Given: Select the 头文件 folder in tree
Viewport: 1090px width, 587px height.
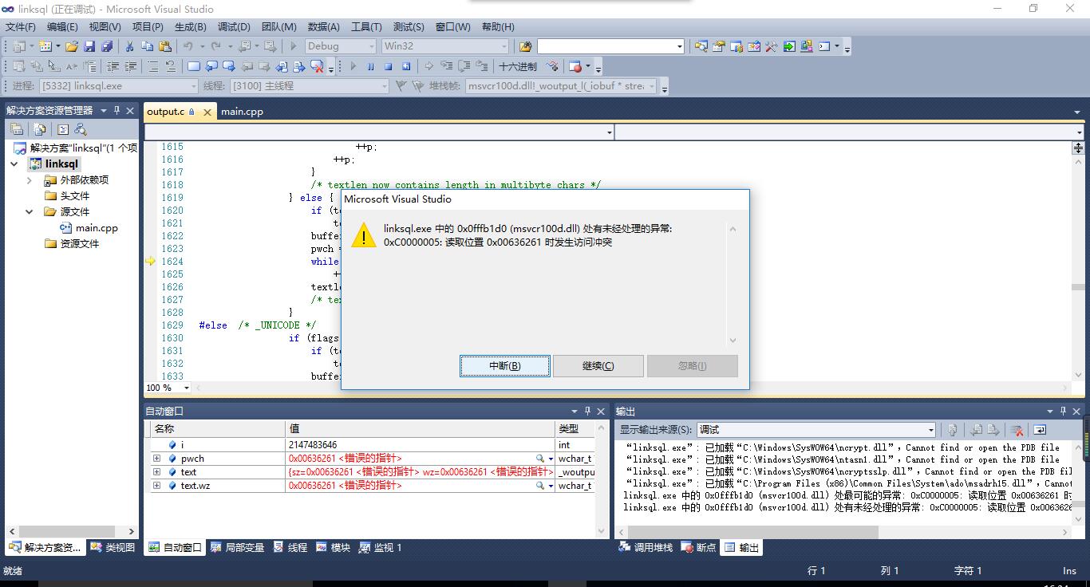Looking at the screenshot, I should [74, 196].
